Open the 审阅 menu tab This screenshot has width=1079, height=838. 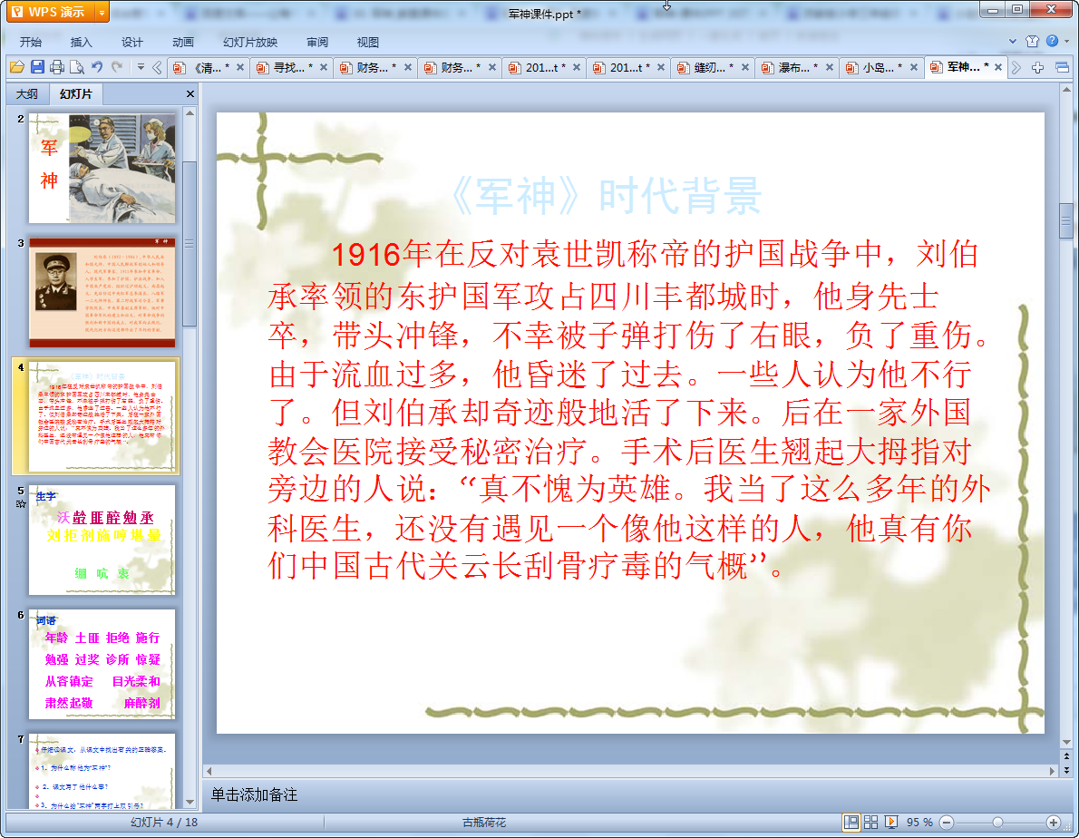point(316,42)
